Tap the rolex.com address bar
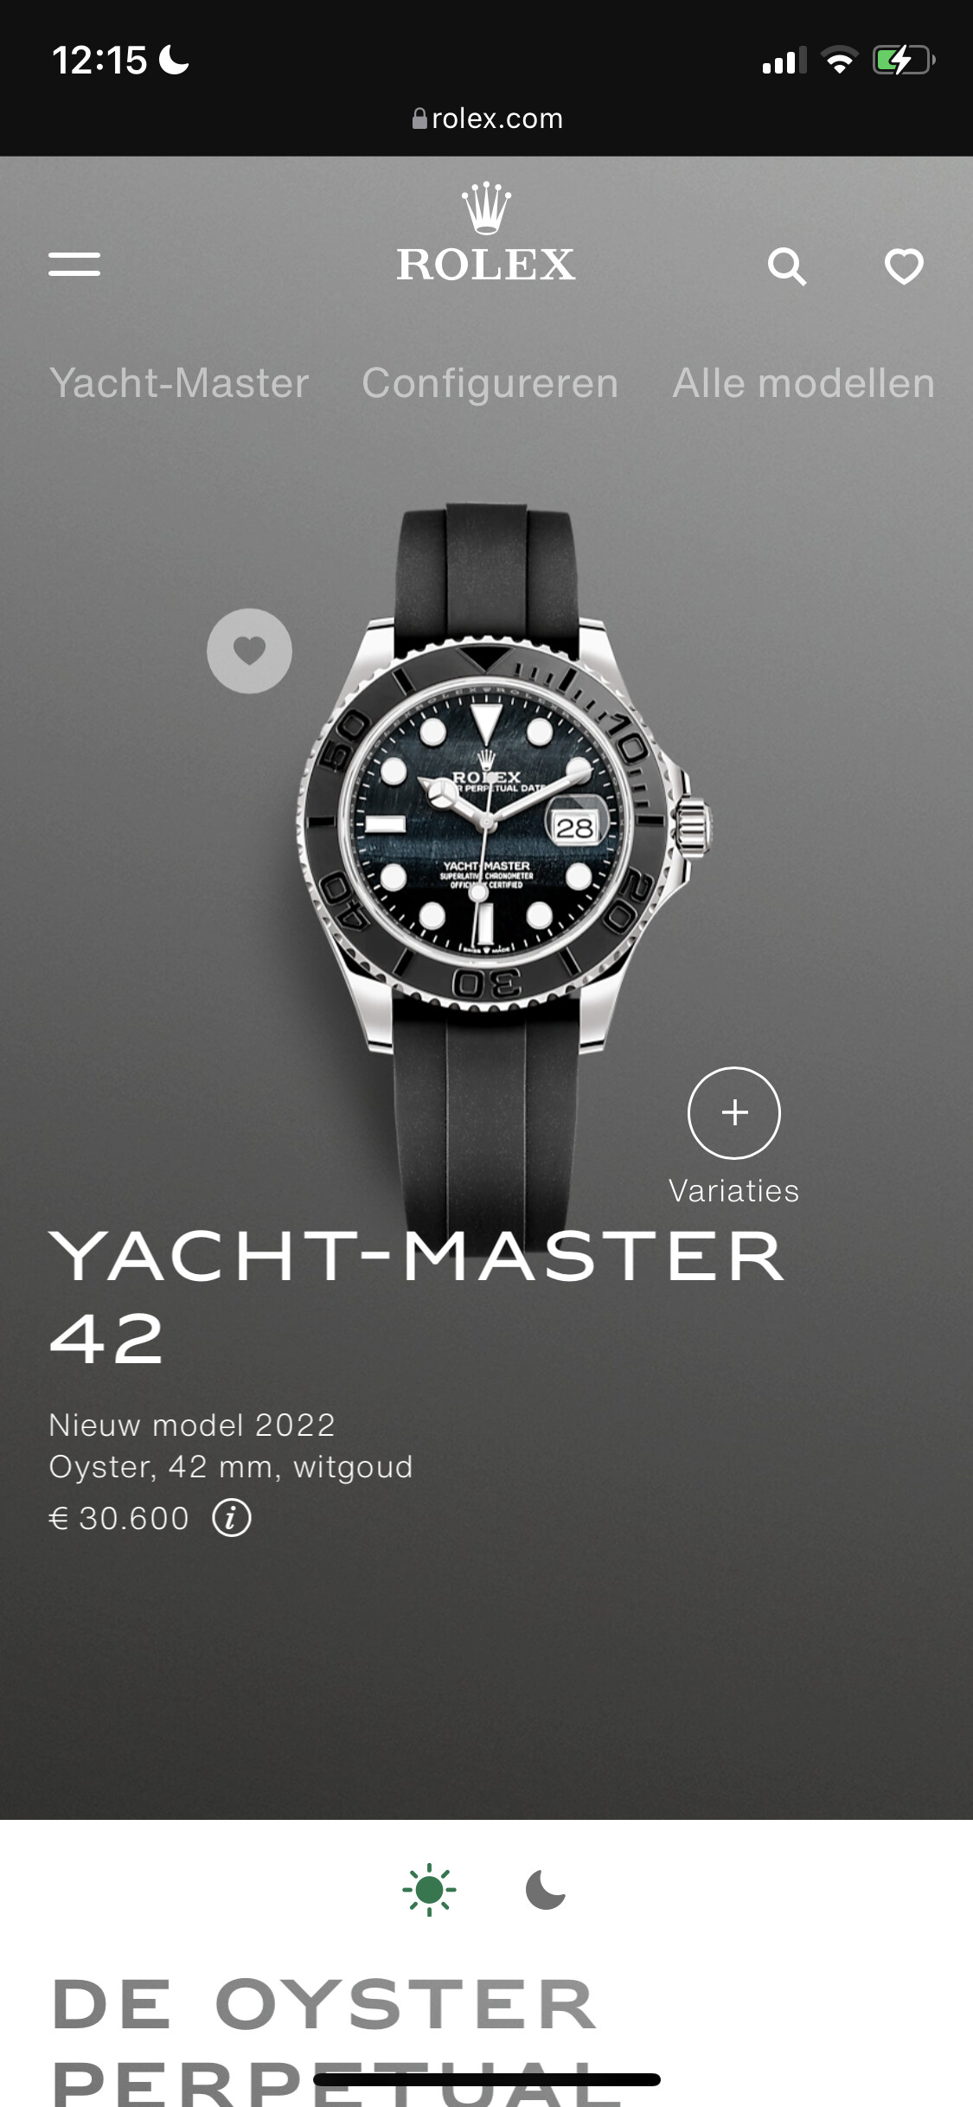Image resolution: width=973 pixels, height=2107 pixels. (487, 118)
